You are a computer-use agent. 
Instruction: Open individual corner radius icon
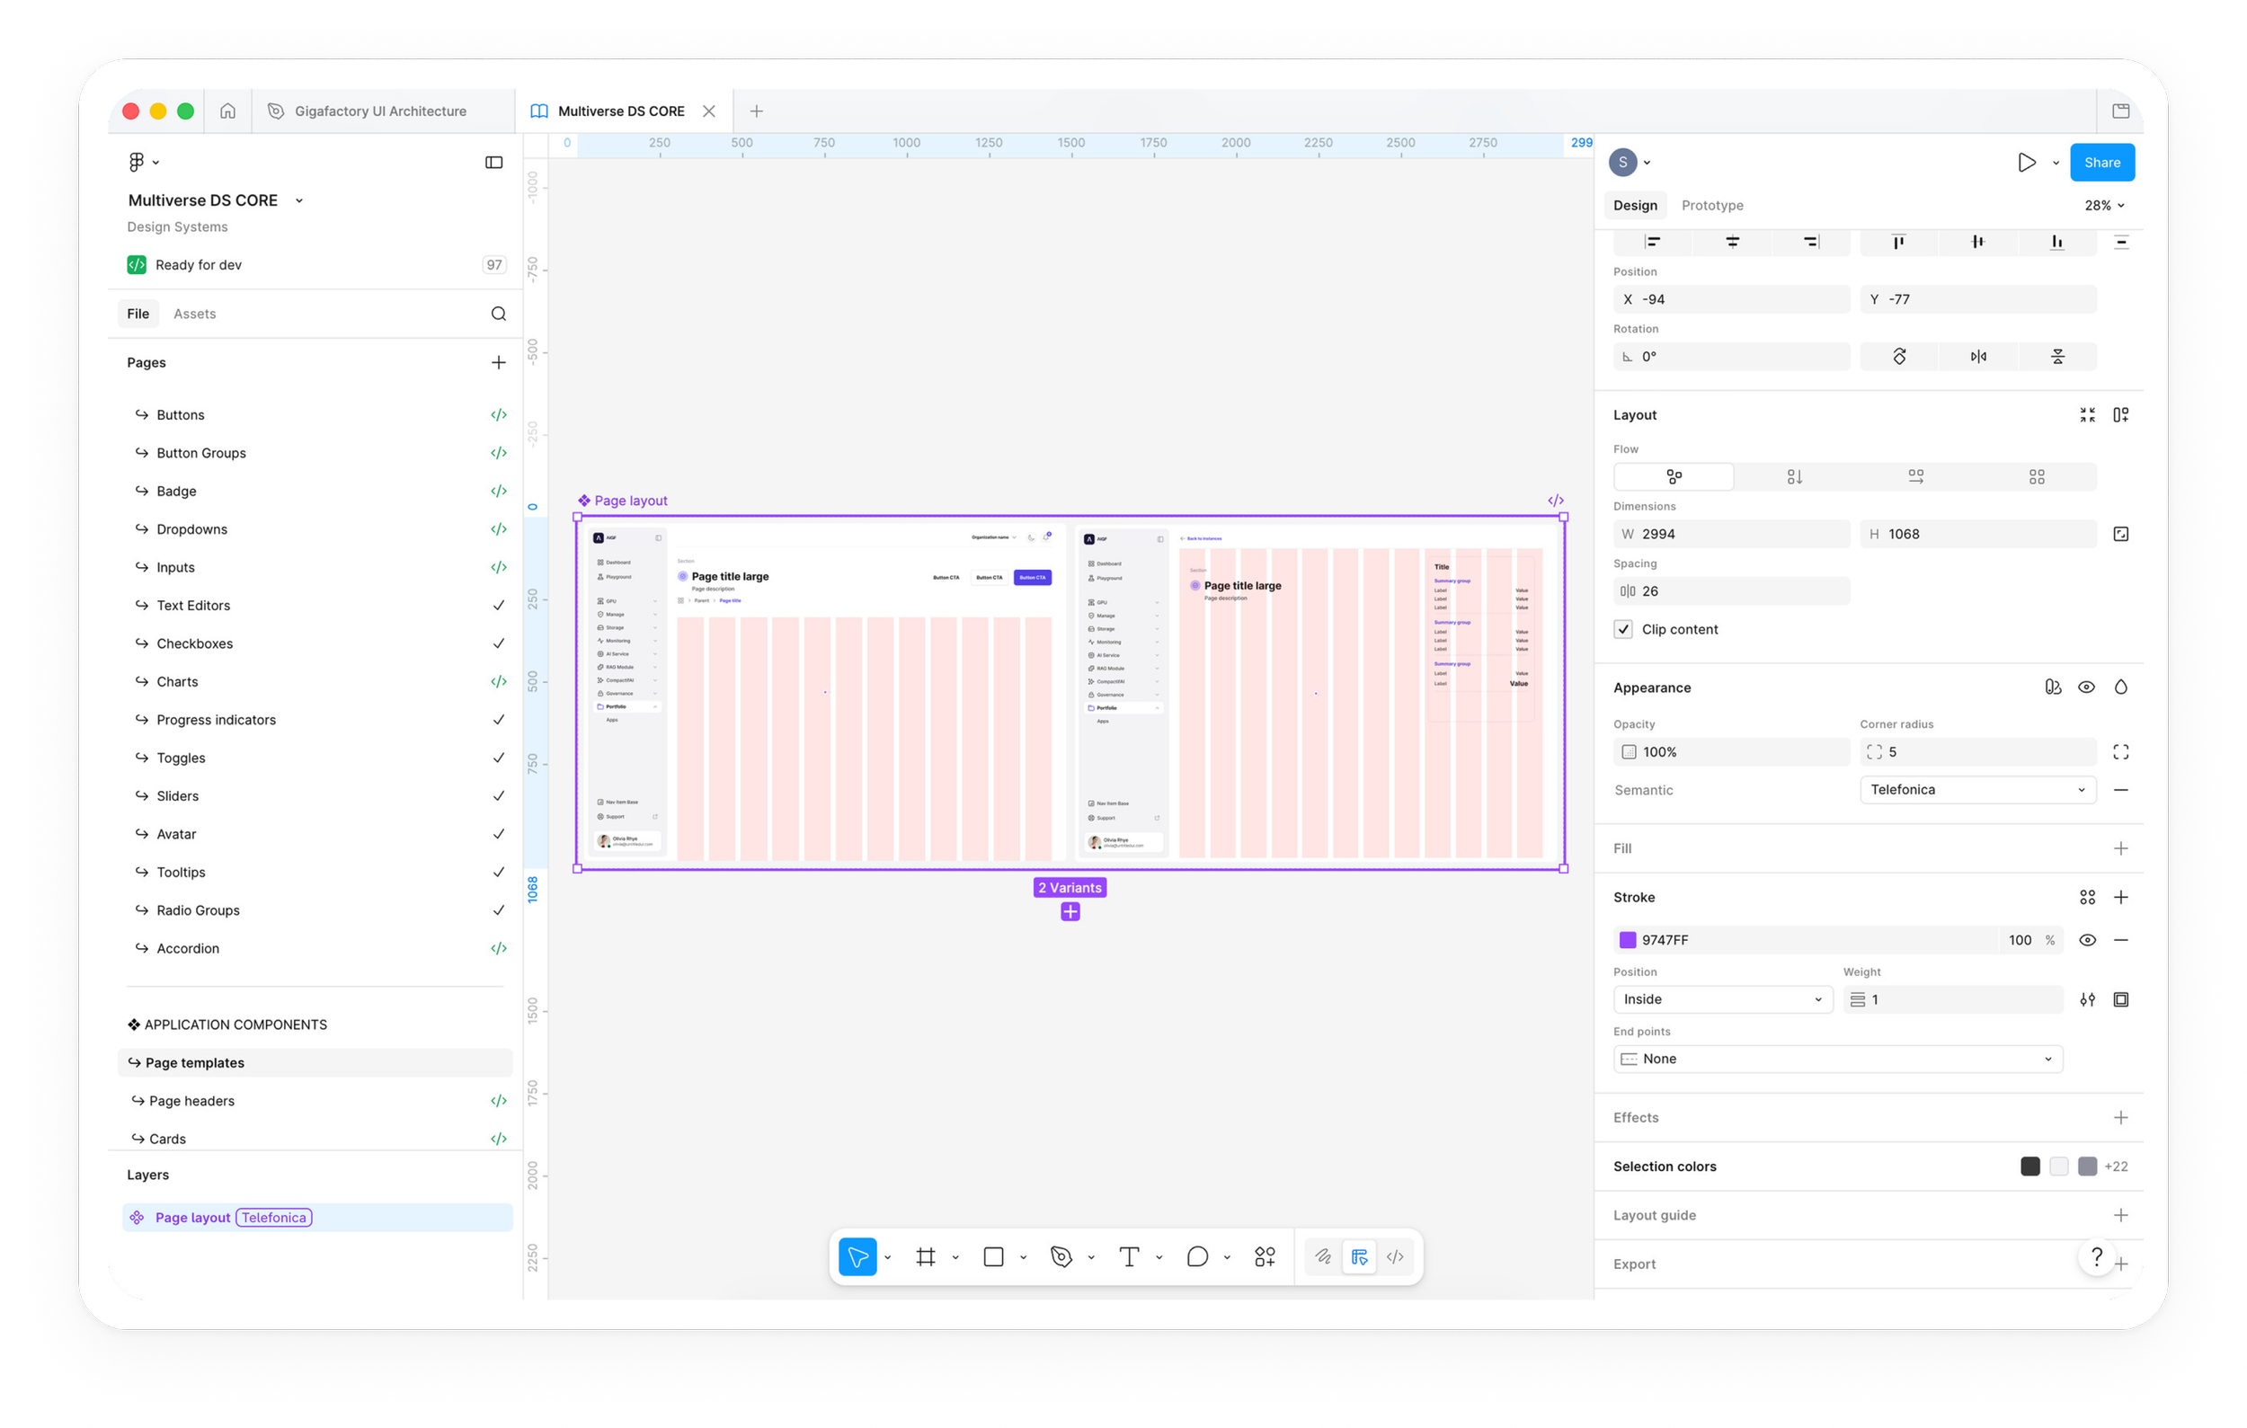pyautogui.click(x=2121, y=752)
